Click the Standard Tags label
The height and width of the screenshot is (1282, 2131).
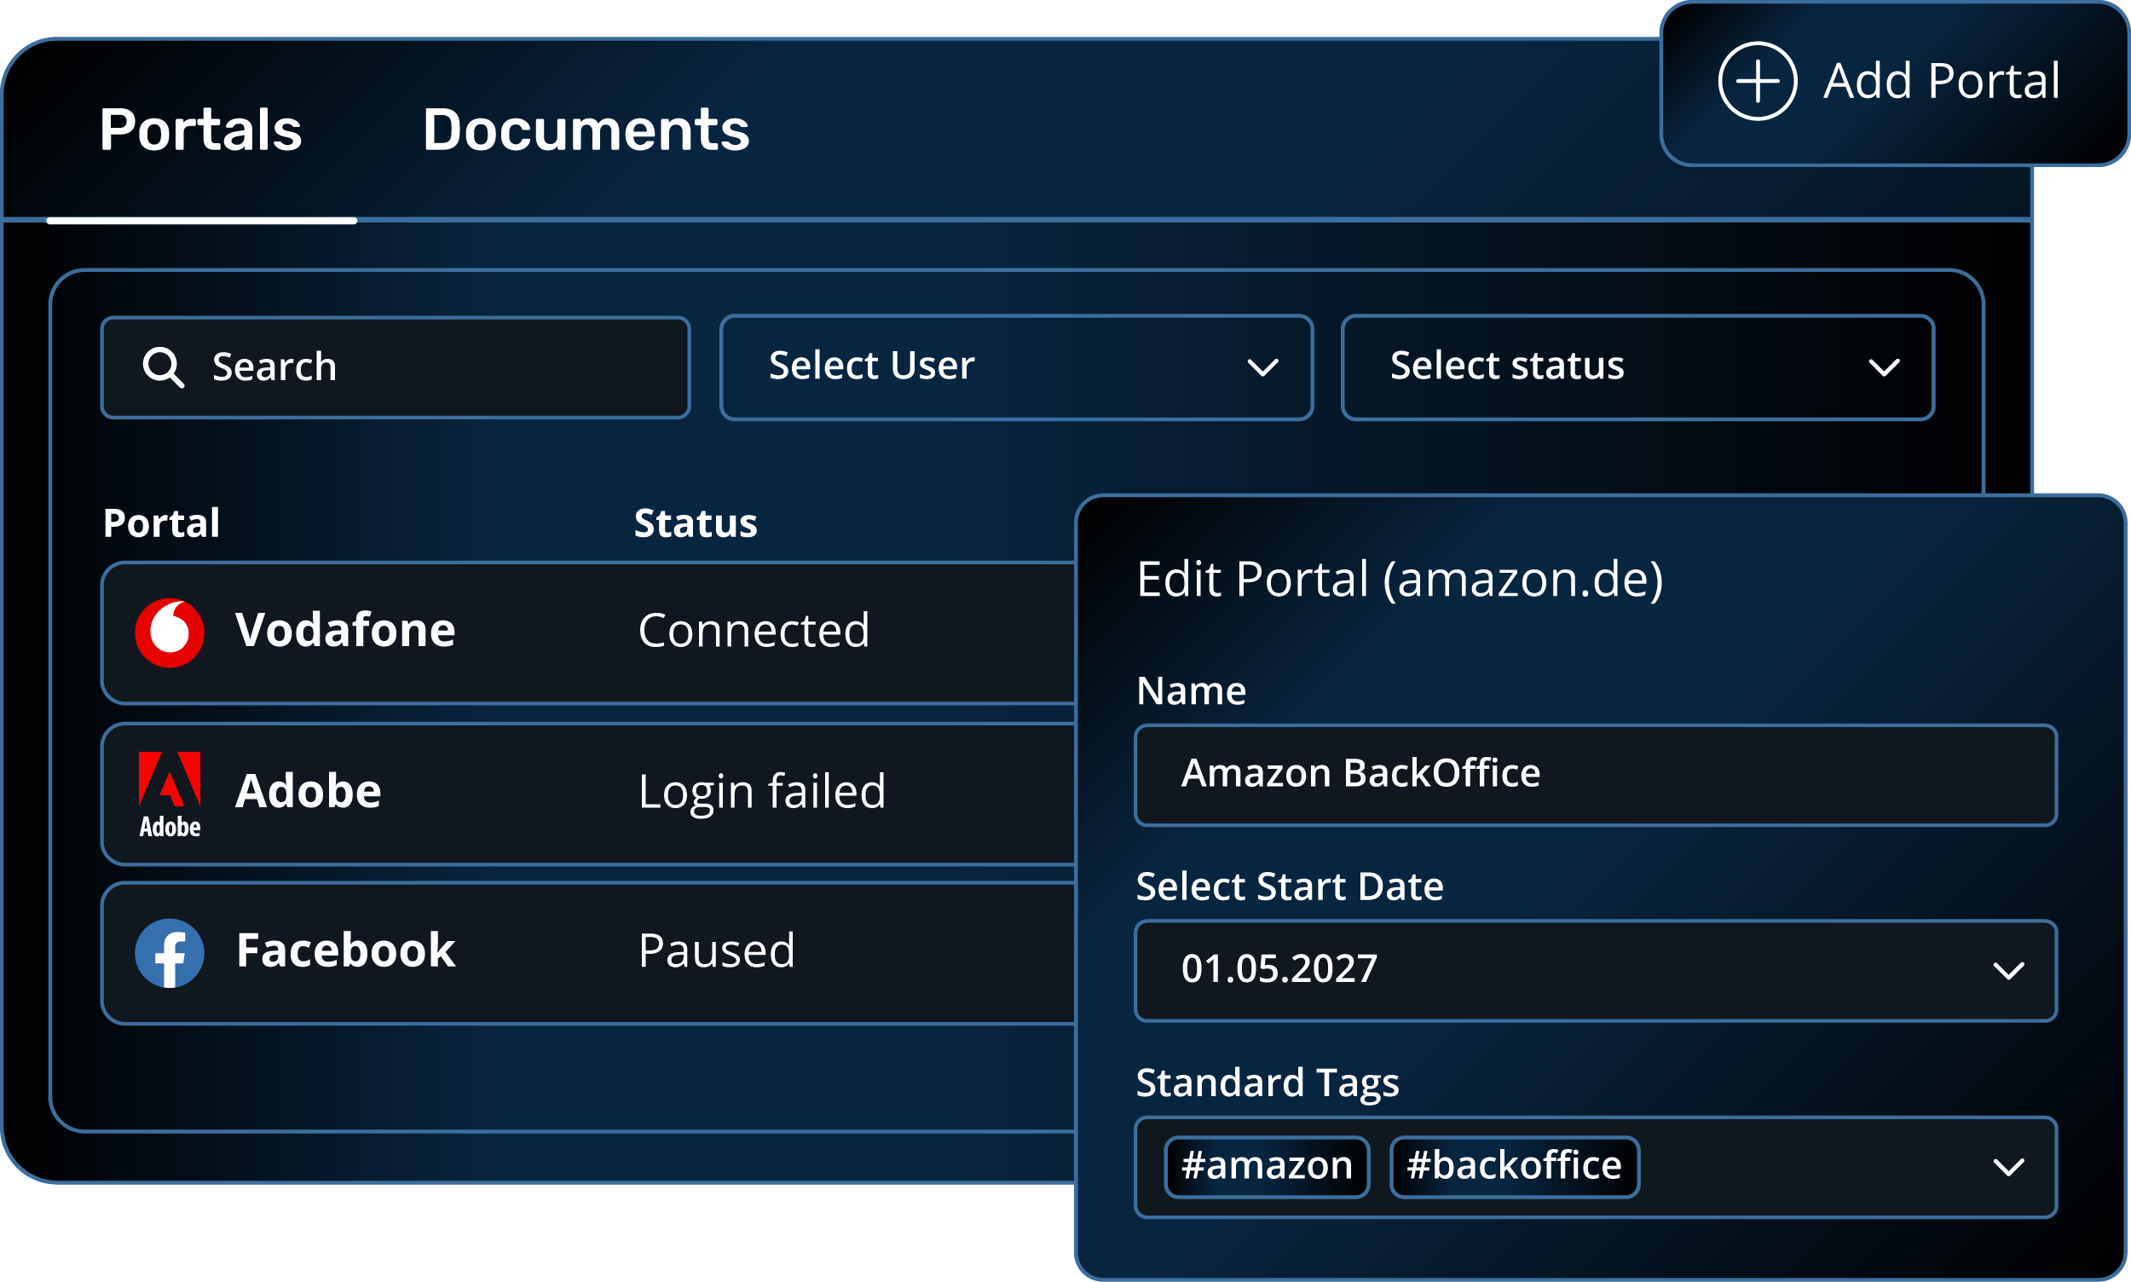point(1268,1083)
